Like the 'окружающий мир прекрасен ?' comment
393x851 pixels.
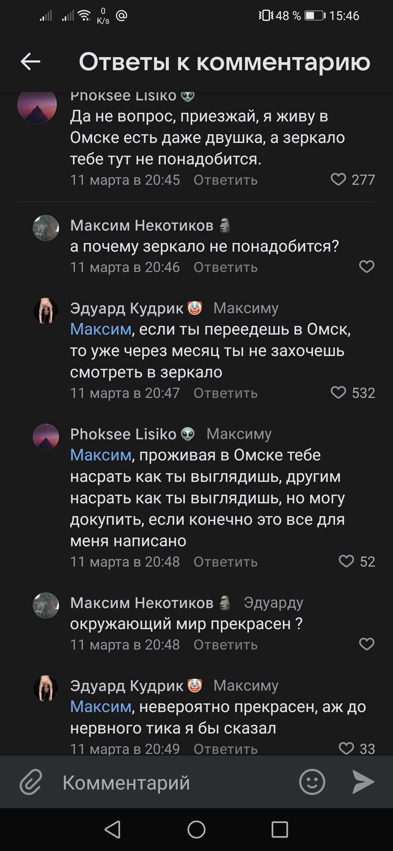click(366, 644)
